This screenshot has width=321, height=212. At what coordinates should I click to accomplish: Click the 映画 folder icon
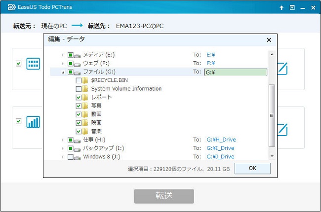(x=85, y=123)
